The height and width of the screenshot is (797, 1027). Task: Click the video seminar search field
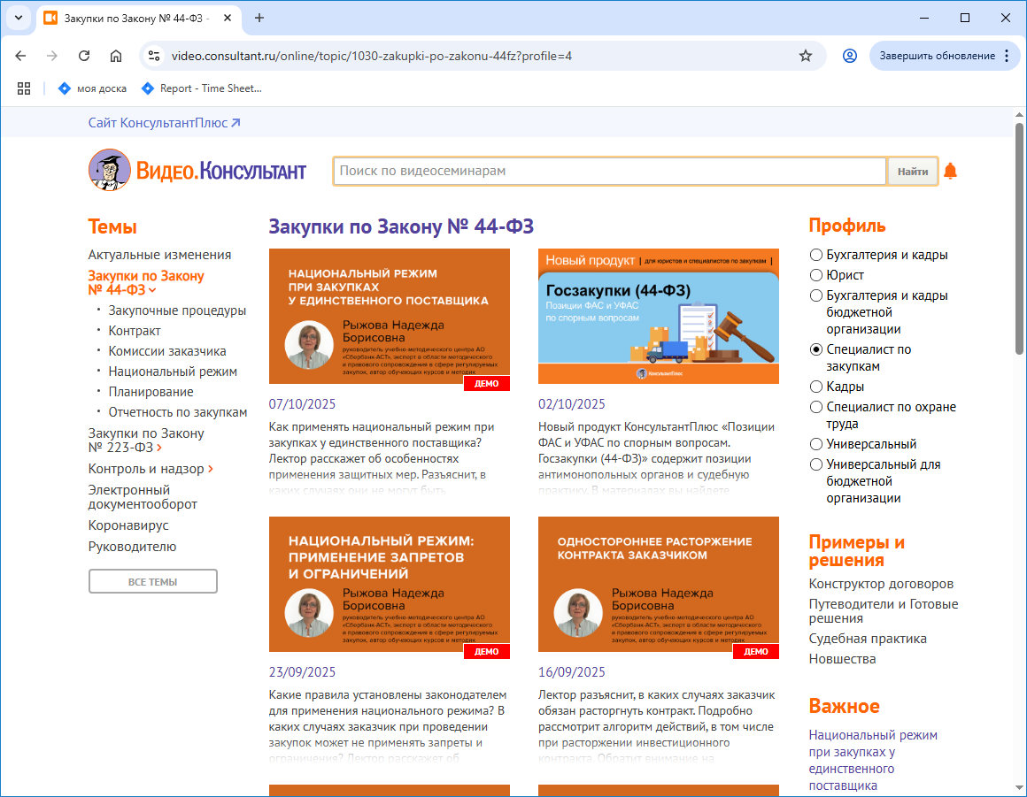(609, 171)
